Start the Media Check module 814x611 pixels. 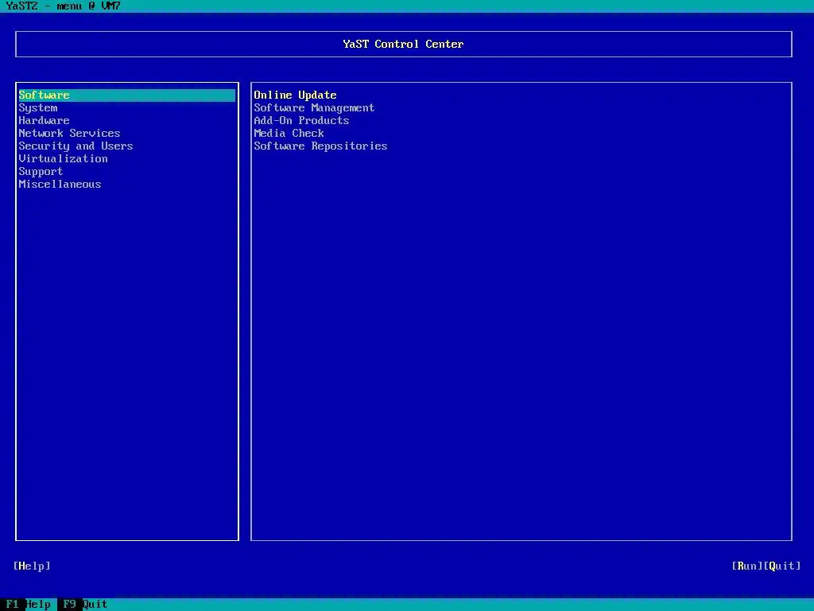pyautogui.click(x=289, y=134)
